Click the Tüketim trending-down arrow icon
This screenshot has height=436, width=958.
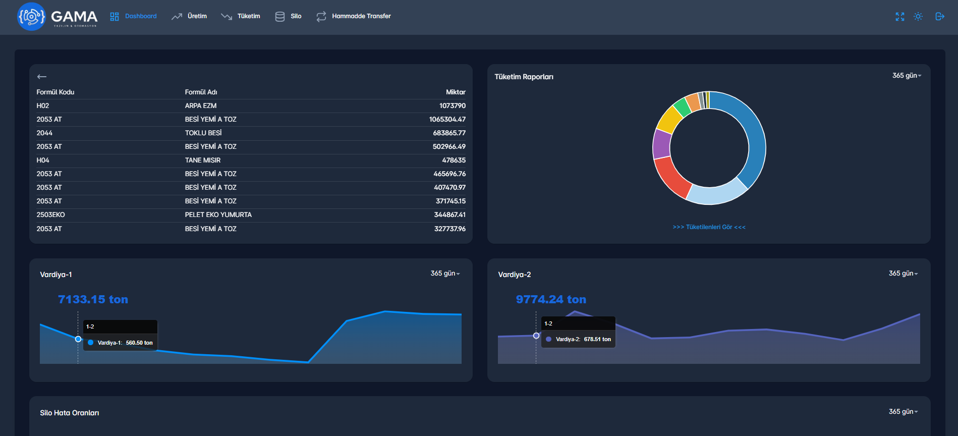[227, 17]
